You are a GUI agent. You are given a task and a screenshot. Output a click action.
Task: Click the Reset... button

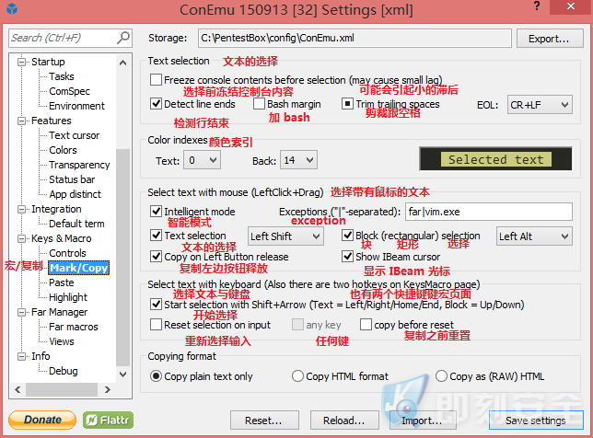coord(264,421)
